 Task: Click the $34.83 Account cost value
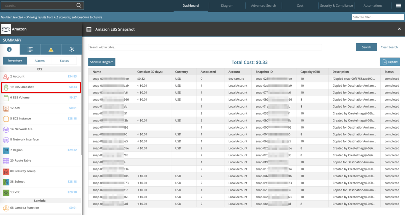pyautogui.click(x=72, y=77)
